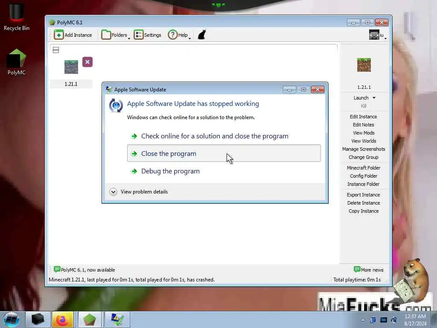Viewport: 437px width, 328px height.
Task: Expand View problem details
Action: (x=139, y=192)
